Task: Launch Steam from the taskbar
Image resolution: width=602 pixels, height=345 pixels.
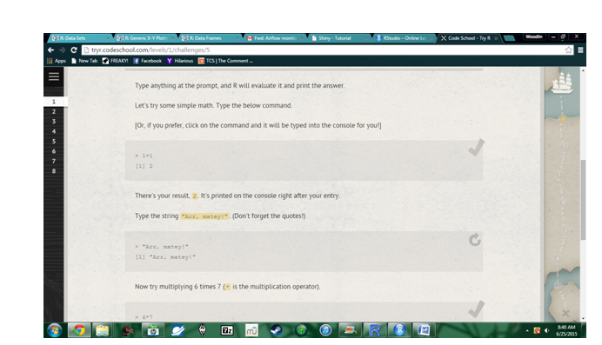Action: tap(277, 330)
